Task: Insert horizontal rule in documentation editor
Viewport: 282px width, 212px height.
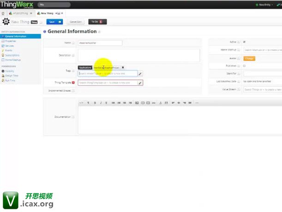Action: click(x=197, y=103)
